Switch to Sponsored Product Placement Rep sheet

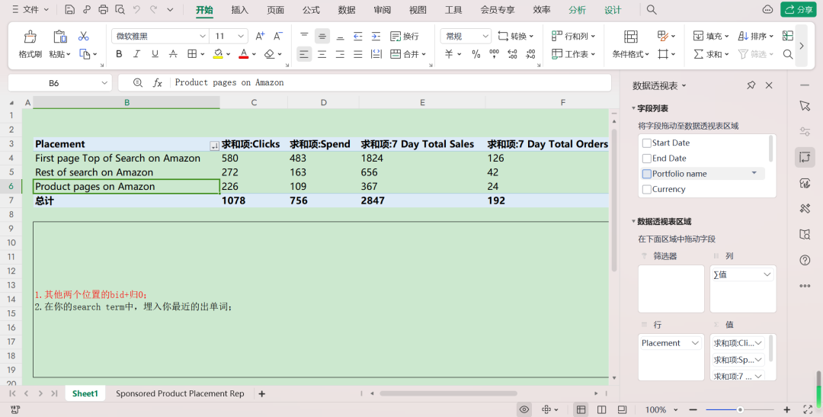[x=180, y=393]
